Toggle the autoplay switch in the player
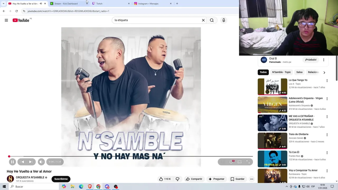Image resolution: width=338 pixels, height=190 pixels. 223,162
